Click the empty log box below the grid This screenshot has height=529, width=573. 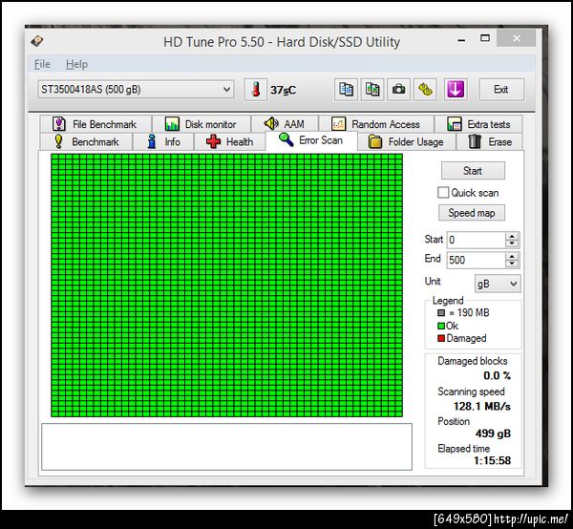click(226, 447)
